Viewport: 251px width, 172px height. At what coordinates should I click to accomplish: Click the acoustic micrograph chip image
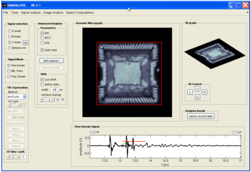click(x=129, y=73)
